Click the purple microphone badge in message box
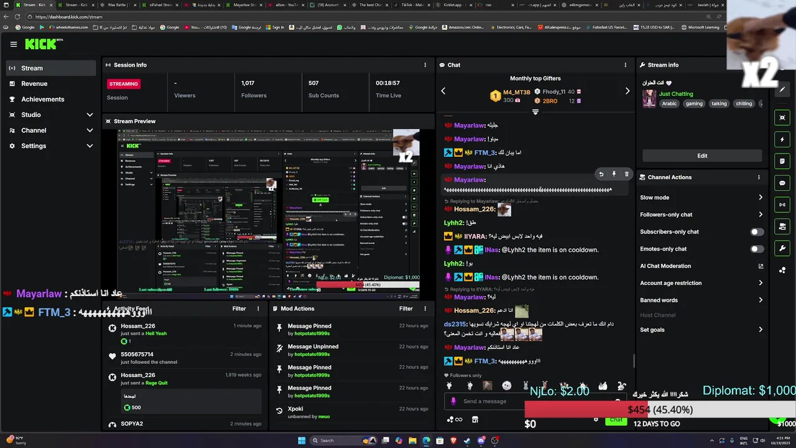The height and width of the screenshot is (448, 796). click(x=453, y=401)
